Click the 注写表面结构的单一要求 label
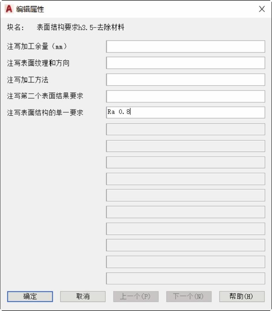 (45, 113)
